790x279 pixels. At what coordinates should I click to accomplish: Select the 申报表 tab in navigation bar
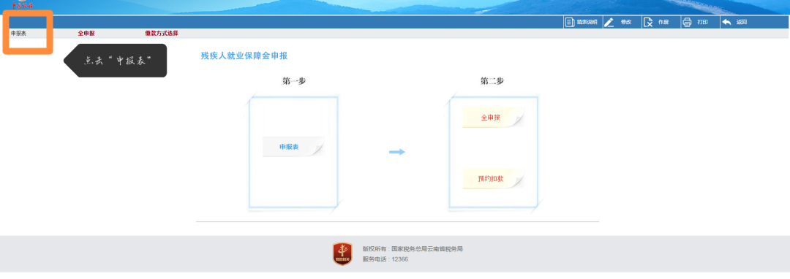[x=18, y=33]
